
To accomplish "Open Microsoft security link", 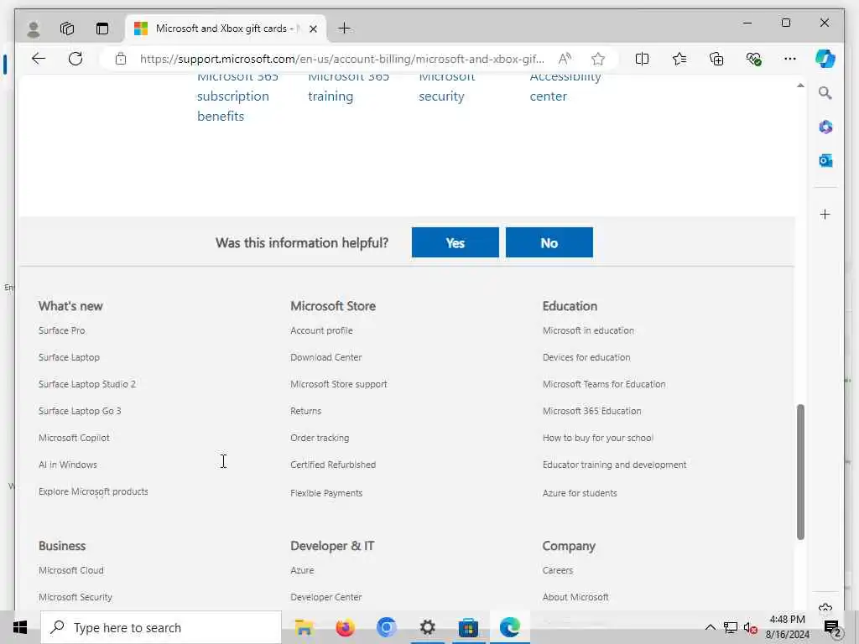I will tap(447, 86).
